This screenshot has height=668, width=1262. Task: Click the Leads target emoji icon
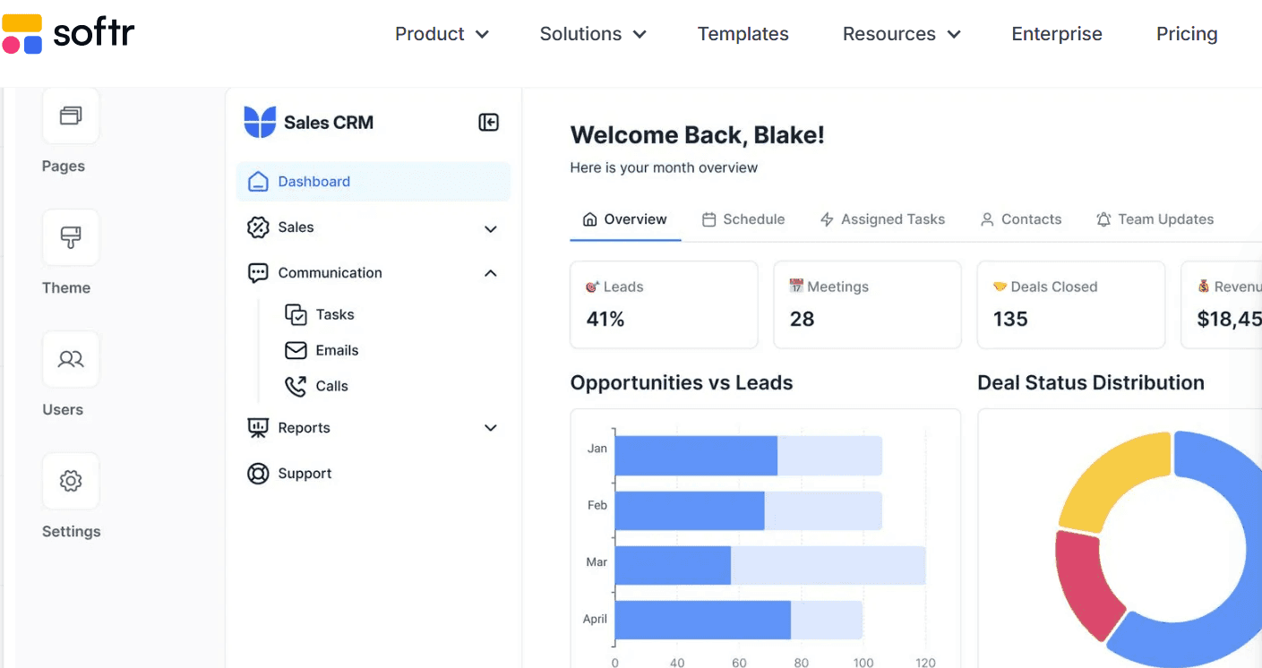point(592,287)
